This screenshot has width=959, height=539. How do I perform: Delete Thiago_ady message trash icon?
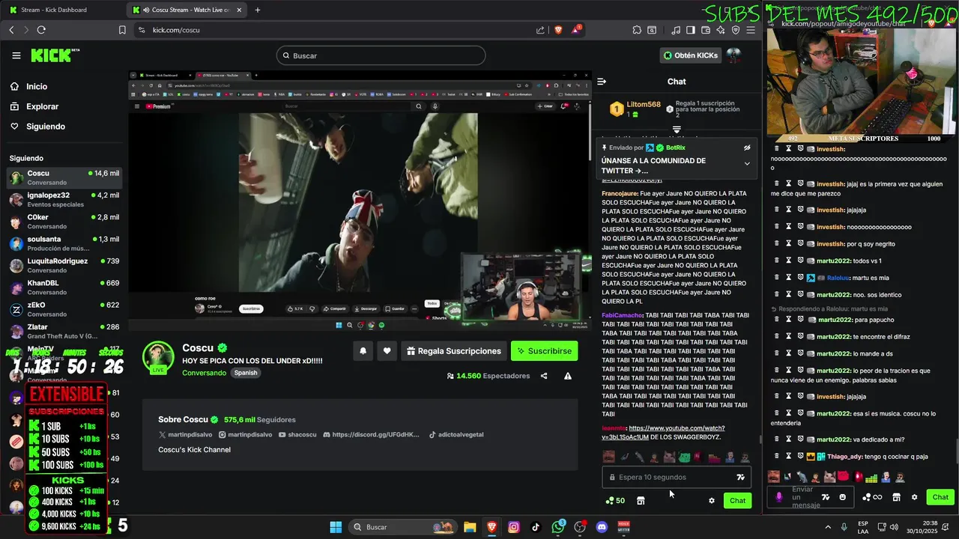(775, 456)
